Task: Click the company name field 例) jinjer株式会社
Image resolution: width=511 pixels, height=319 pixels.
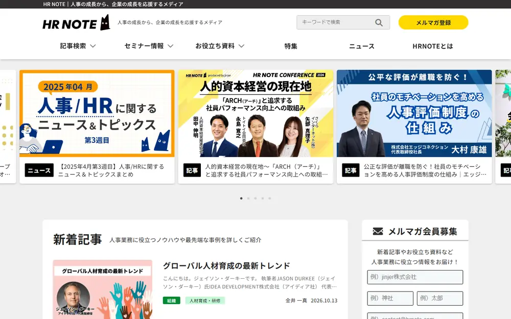Action: click(x=415, y=277)
